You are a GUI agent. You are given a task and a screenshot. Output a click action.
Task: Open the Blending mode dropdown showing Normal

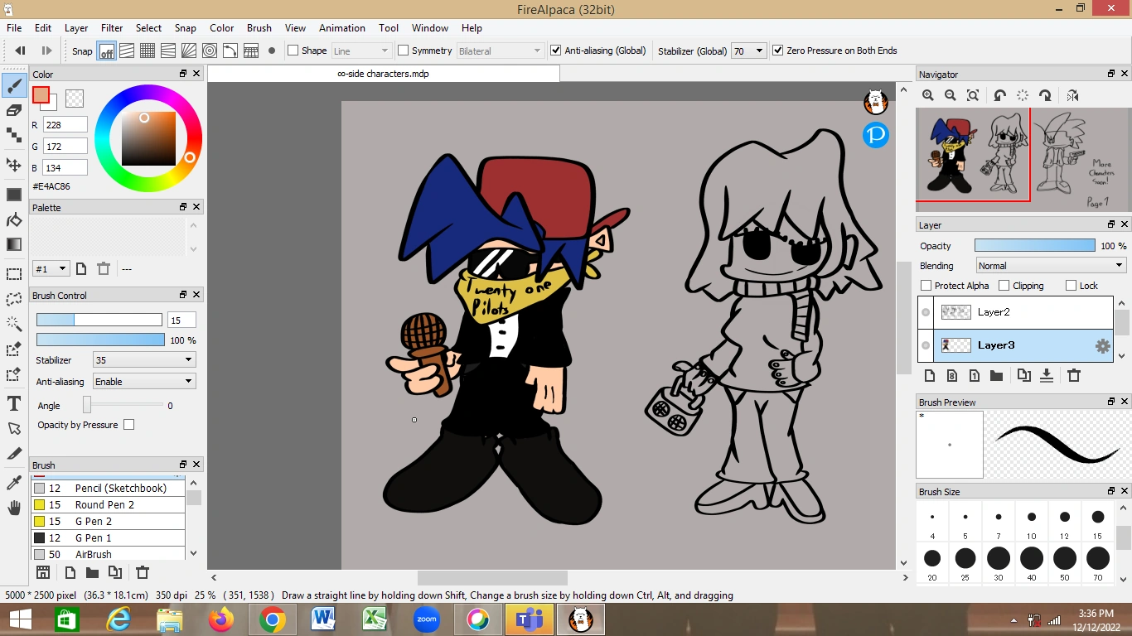1050,265
